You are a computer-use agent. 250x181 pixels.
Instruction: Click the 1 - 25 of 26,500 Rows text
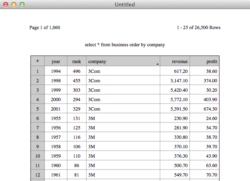pos(199,27)
